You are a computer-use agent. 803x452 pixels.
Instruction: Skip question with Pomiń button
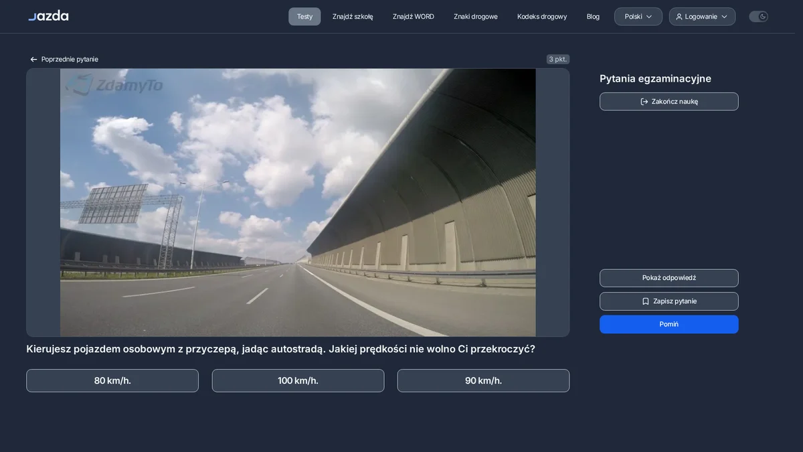click(669, 324)
